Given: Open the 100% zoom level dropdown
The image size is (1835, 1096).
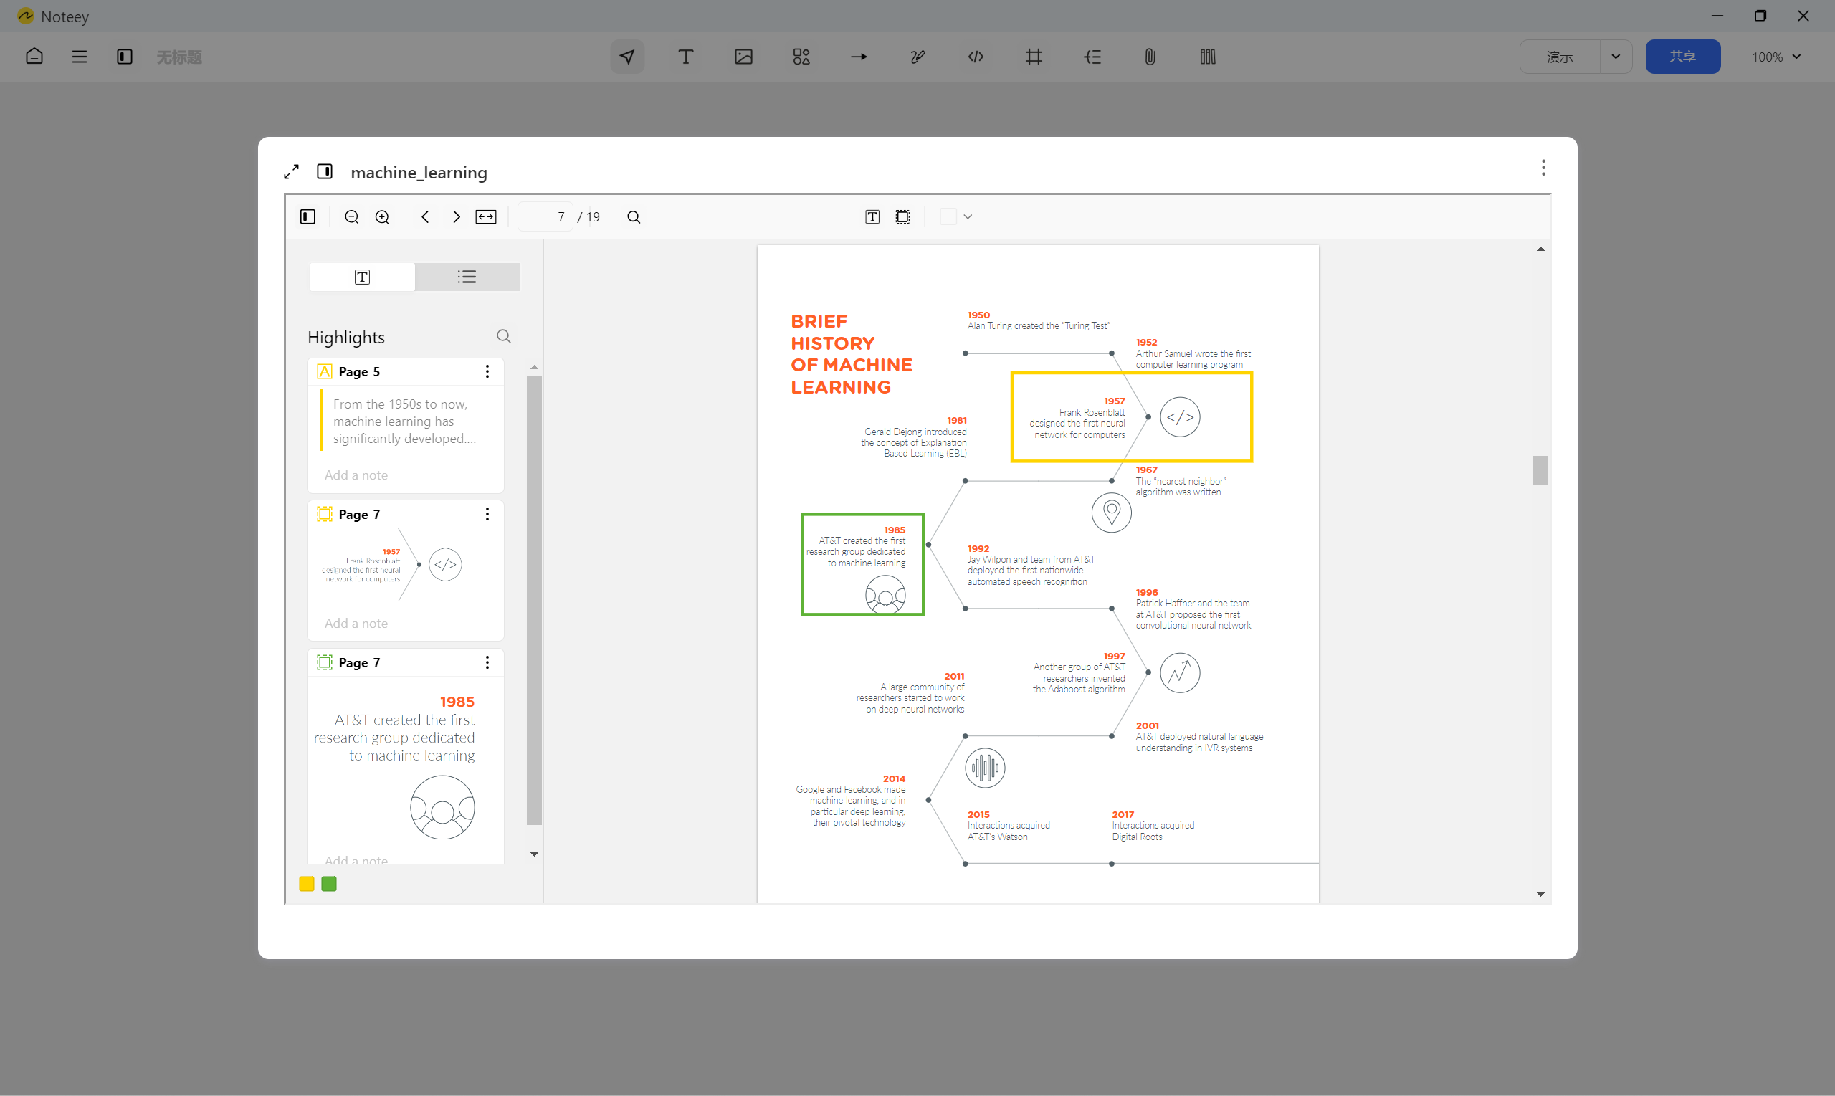Looking at the screenshot, I should 1776,57.
